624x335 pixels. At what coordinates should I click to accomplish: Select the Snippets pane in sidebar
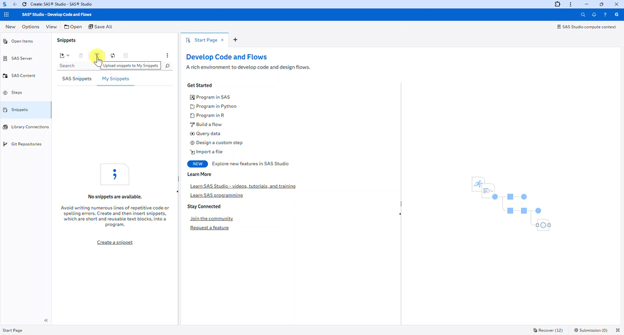pyautogui.click(x=26, y=110)
